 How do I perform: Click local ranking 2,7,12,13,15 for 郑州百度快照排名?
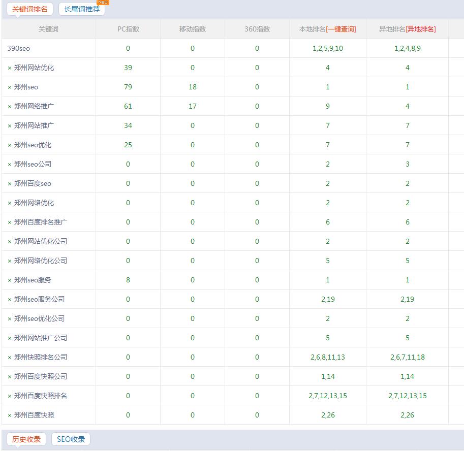coord(328,396)
